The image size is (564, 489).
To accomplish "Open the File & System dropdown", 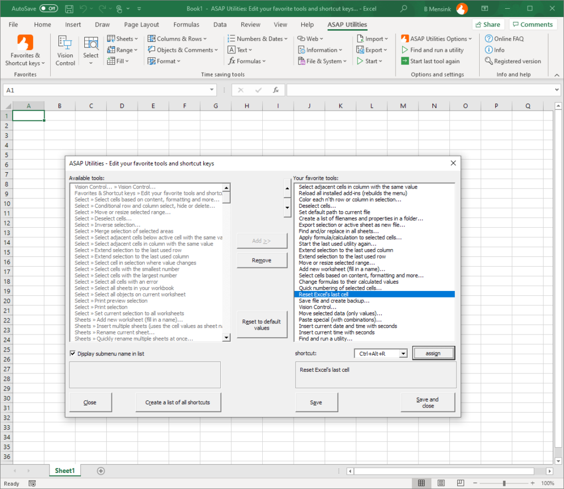I will pyautogui.click(x=322, y=61).
